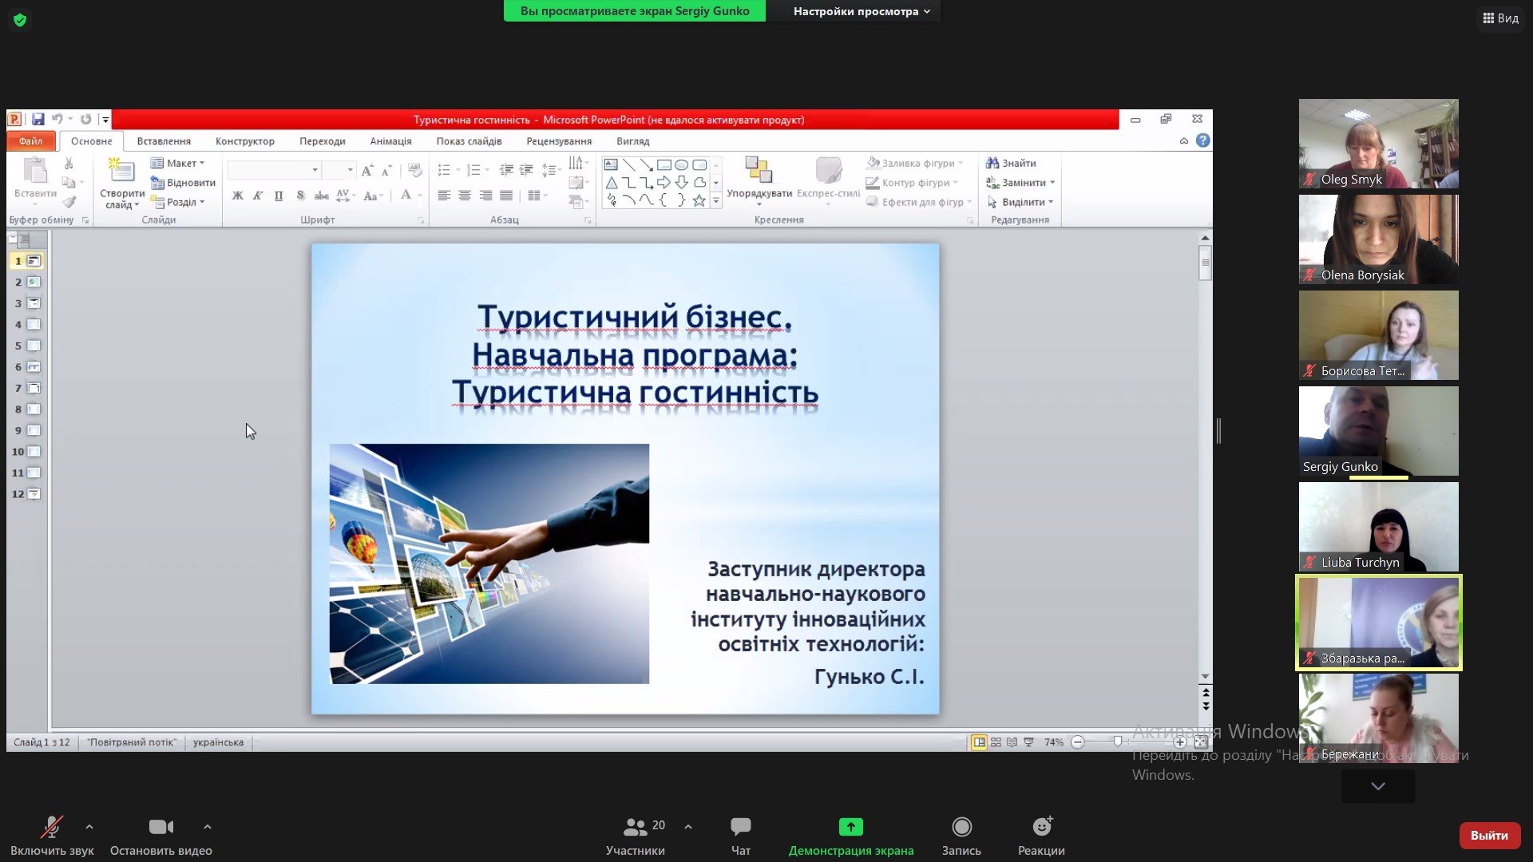This screenshot has width=1533, height=862.
Task: Toggle text shadow with the S button
Action: click(x=300, y=196)
